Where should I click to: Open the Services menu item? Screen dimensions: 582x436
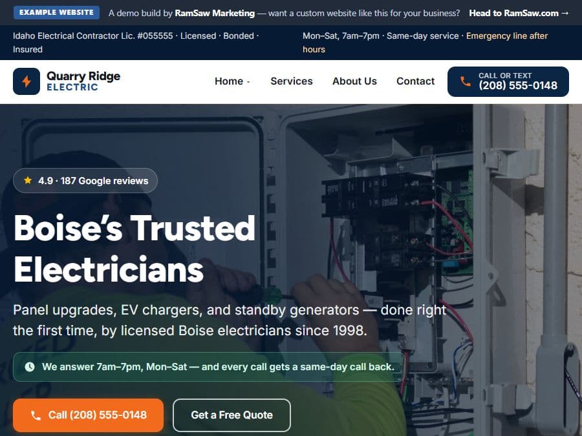292,81
